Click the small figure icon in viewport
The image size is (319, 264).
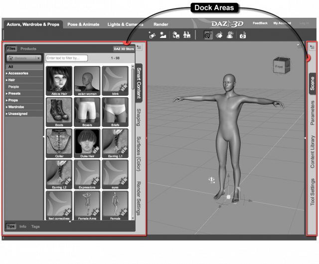211,180
